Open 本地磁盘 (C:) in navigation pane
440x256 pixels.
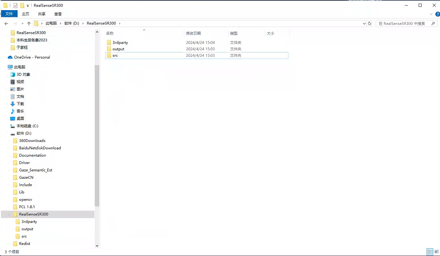click(28, 126)
